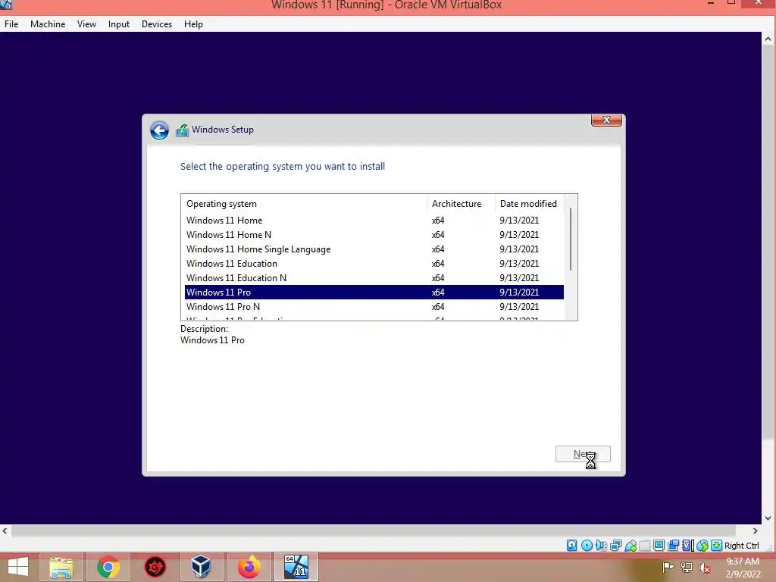776x582 pixels.
Task: Click the VM window vertical scrollbar down arrow
Action: coord(768,518)
